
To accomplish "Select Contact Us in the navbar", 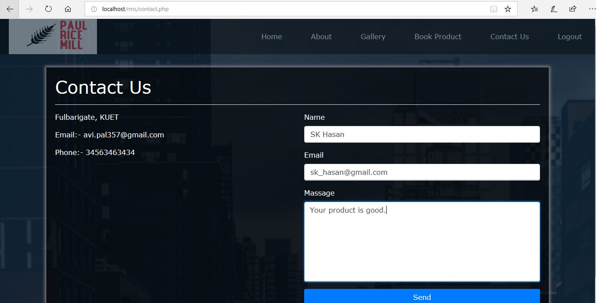I will coord(510,37).
